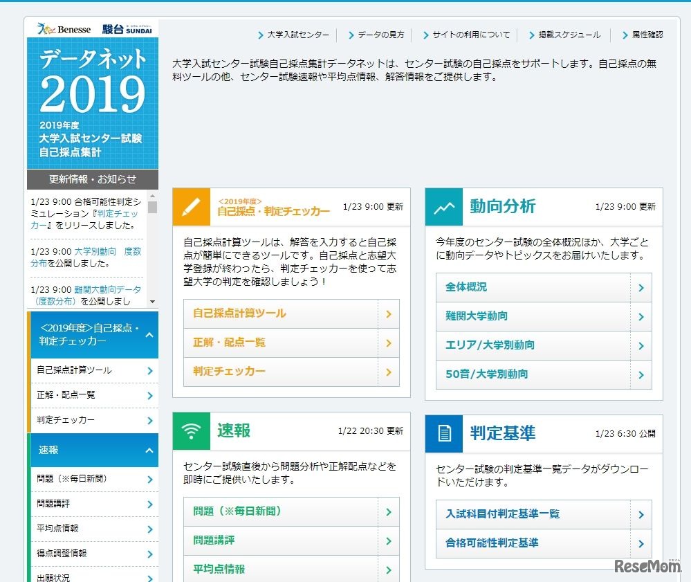Image resolution: width=691 pixels, height=582 pixels.
Task: Click the document icon beside 判定基準
Action: tap(443, 434)
